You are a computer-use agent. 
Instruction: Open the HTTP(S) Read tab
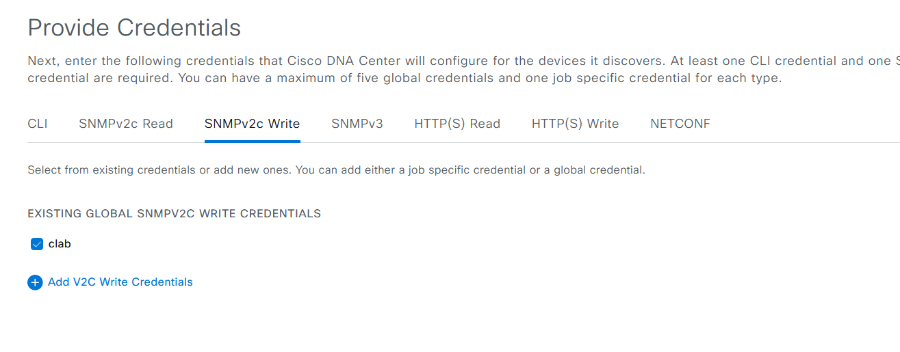[x=457, y=124]
